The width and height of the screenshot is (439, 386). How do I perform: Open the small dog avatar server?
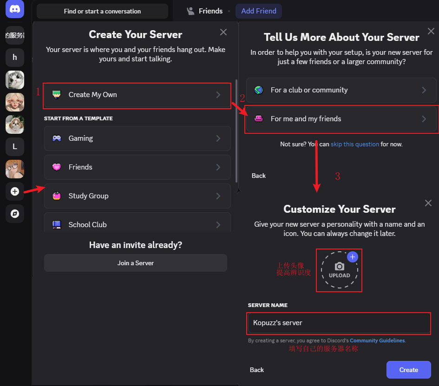[x=15, y=124]
